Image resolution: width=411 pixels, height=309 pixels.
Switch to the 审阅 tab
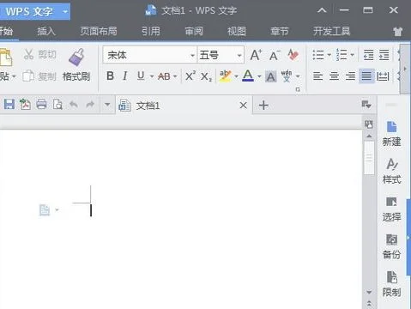point(194,31)
